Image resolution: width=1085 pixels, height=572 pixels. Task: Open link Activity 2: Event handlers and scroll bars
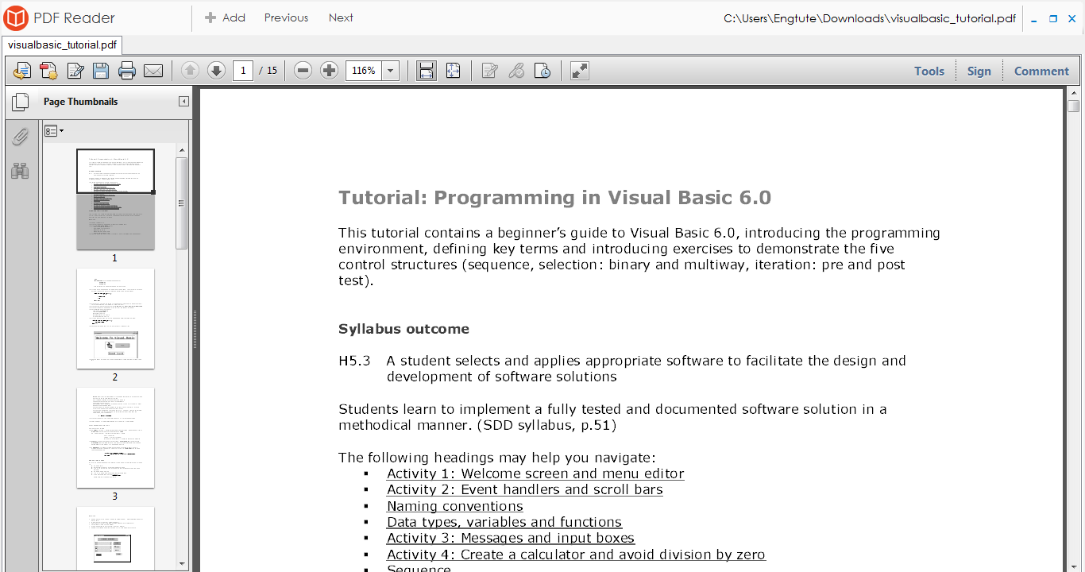click(x=525, y=489)
